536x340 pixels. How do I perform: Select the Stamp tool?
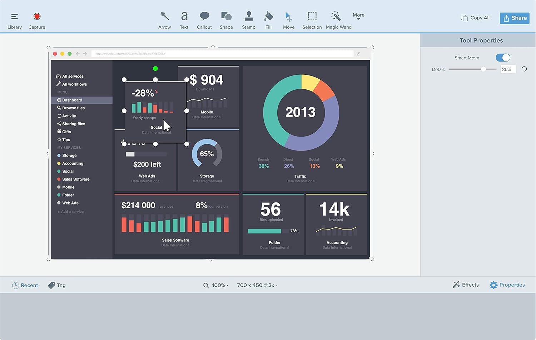coord(249,20)
